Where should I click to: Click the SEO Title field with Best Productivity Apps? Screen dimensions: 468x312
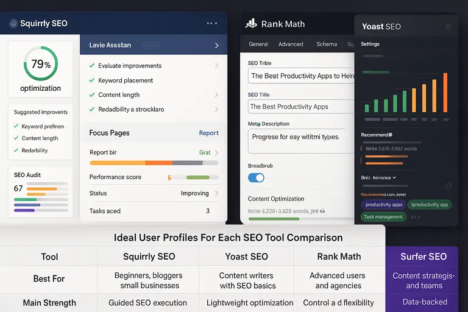[x=301, y=107]
